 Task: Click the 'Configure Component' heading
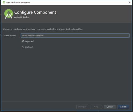coord(35,12)
